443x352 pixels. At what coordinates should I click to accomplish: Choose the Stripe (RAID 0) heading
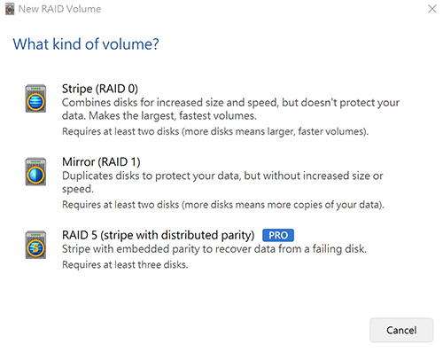click(x=100, y=89)
